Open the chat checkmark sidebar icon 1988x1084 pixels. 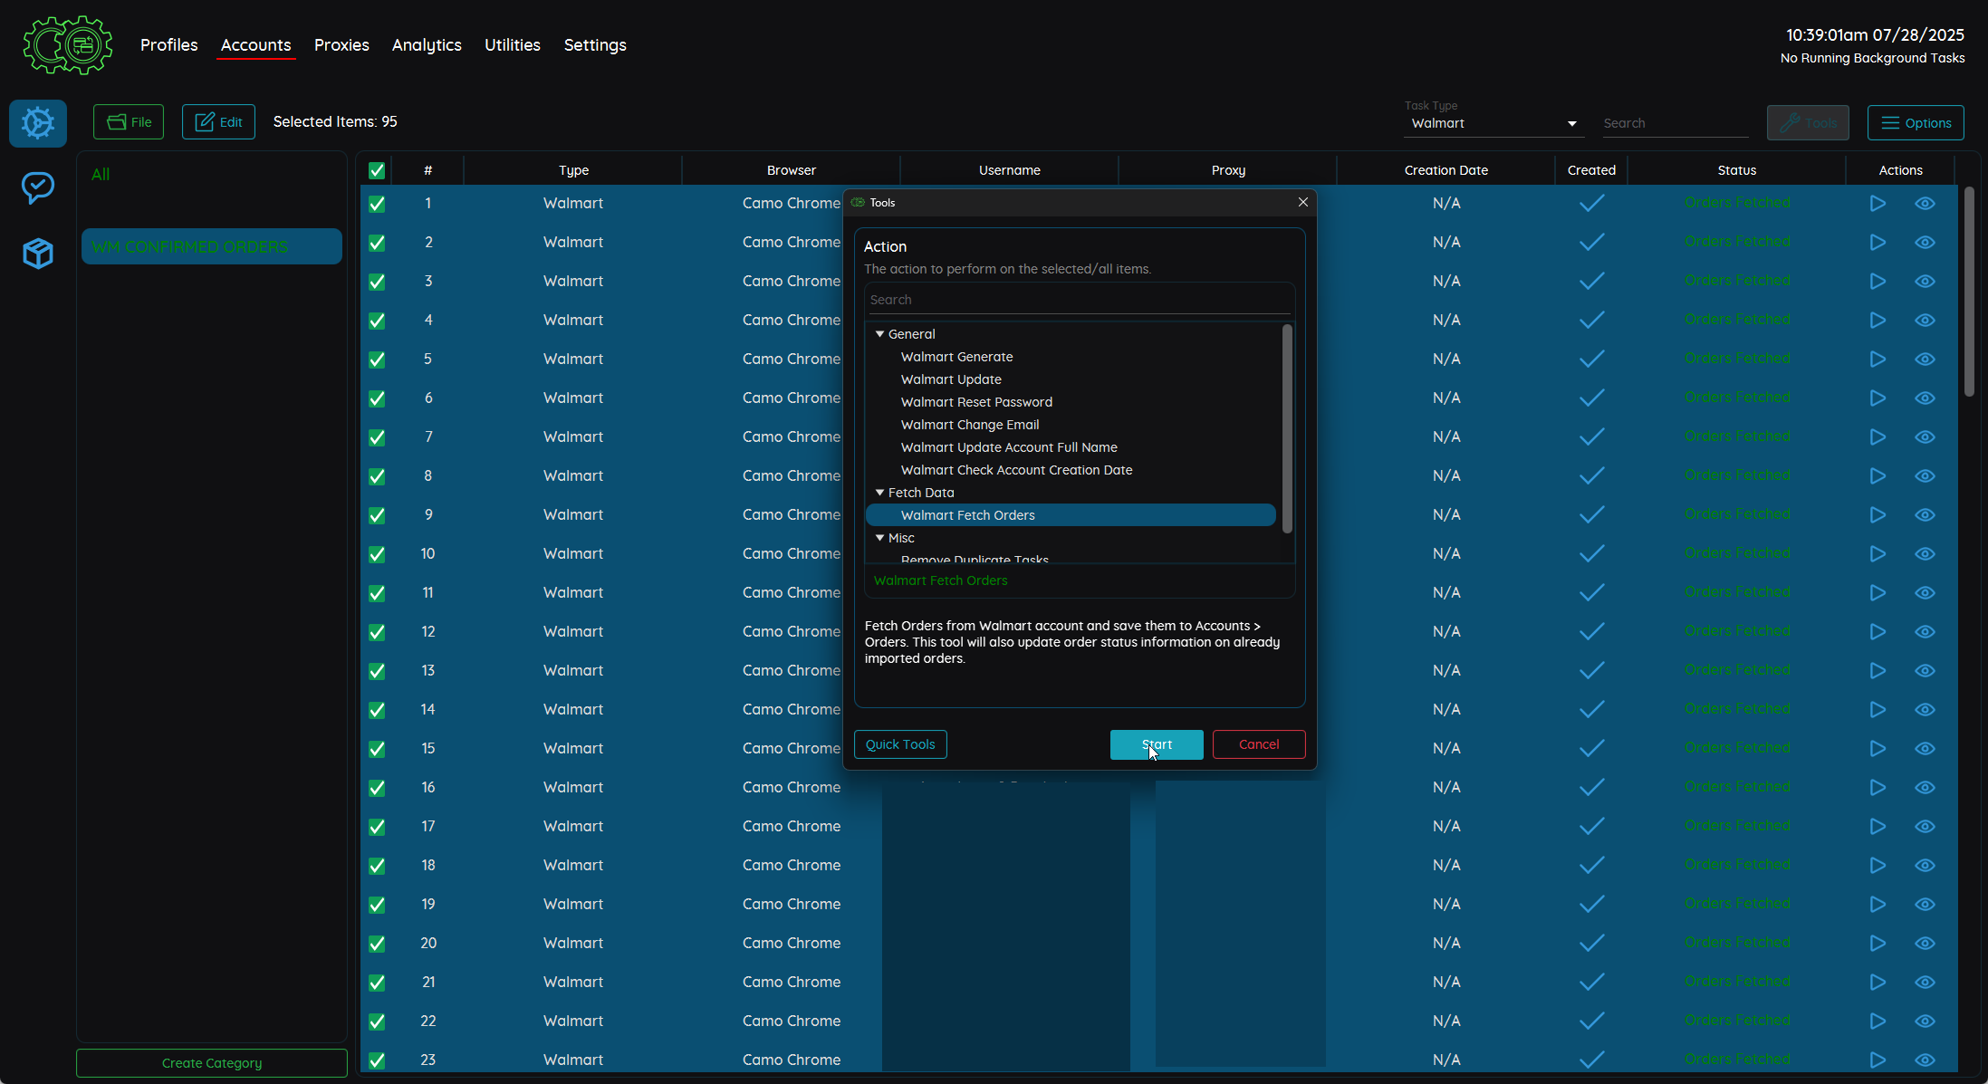[38, 187]
